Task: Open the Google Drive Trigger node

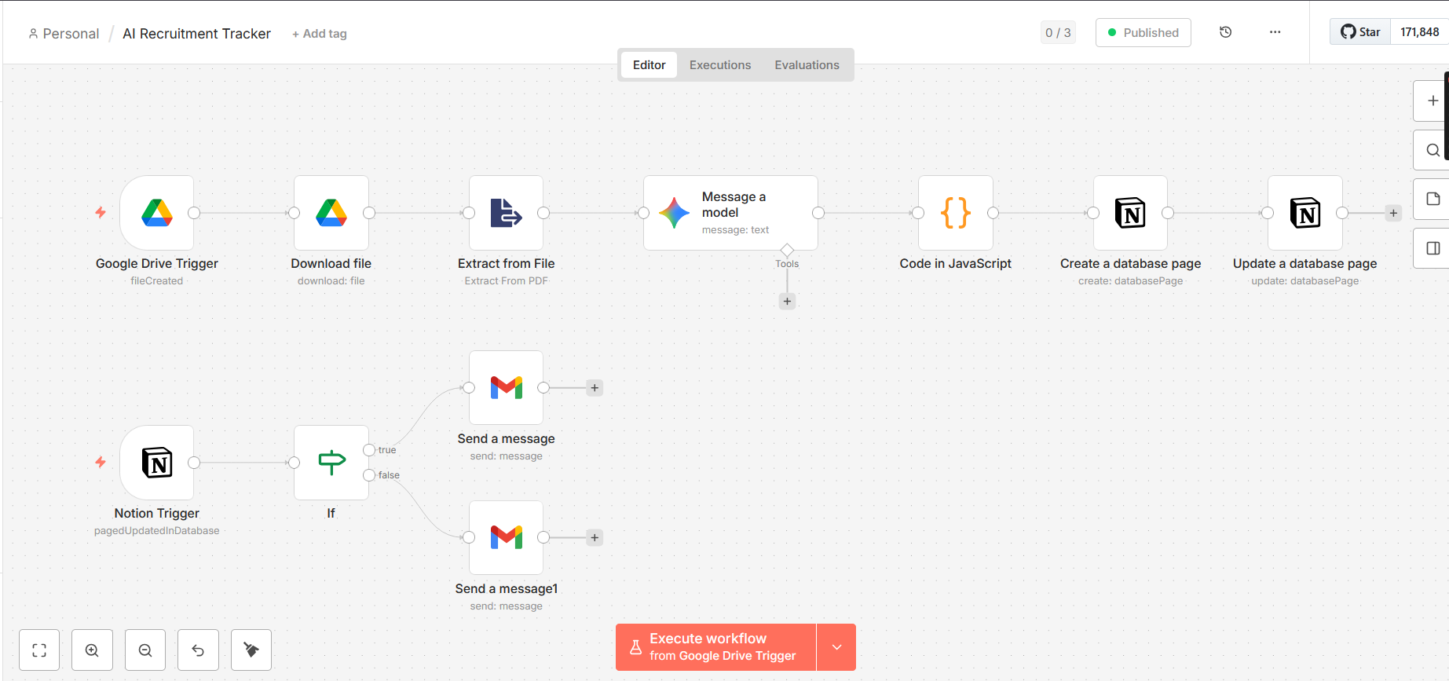Action: tap(157, 213)
